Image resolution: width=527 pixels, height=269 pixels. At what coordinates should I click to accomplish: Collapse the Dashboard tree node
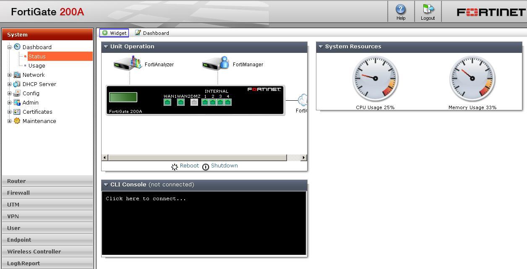coord(10,47)
